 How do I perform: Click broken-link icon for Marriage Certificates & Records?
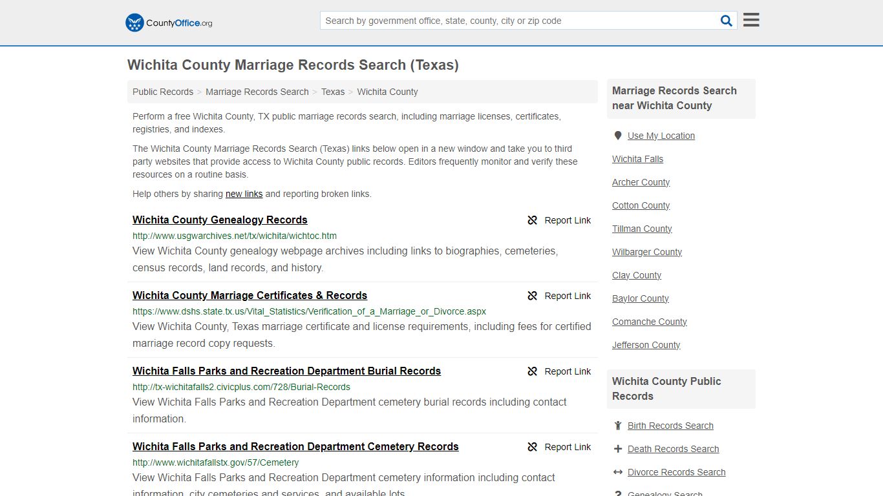(x=533, y=296)
